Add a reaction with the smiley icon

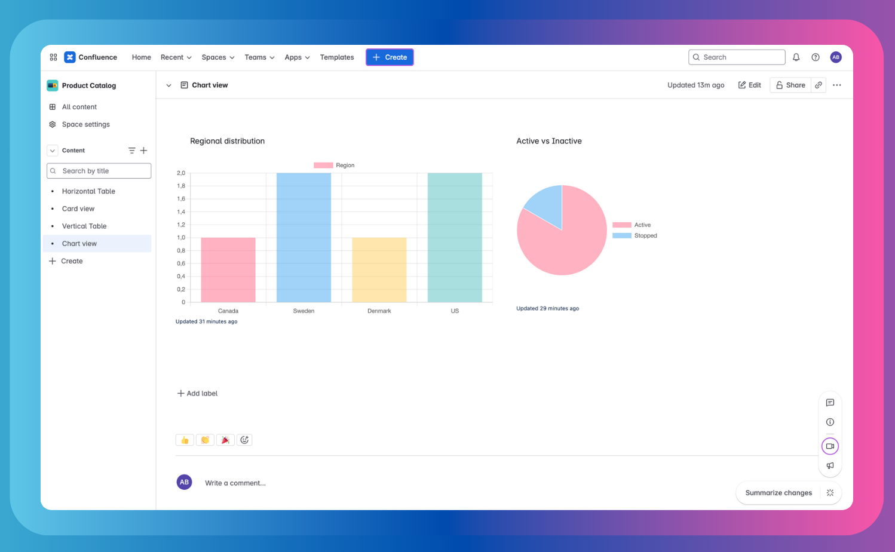(244, 439)
